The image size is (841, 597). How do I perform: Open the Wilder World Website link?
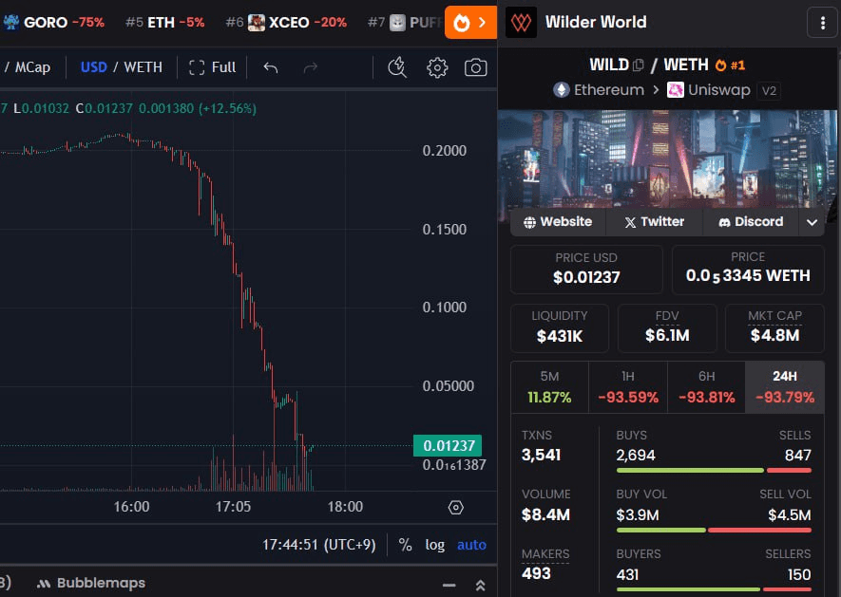(x=558, y=222)
